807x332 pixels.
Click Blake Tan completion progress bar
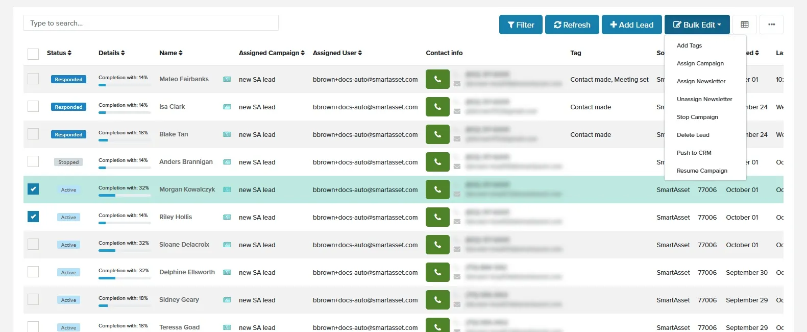pyautogui.click(x=125, y=140)
